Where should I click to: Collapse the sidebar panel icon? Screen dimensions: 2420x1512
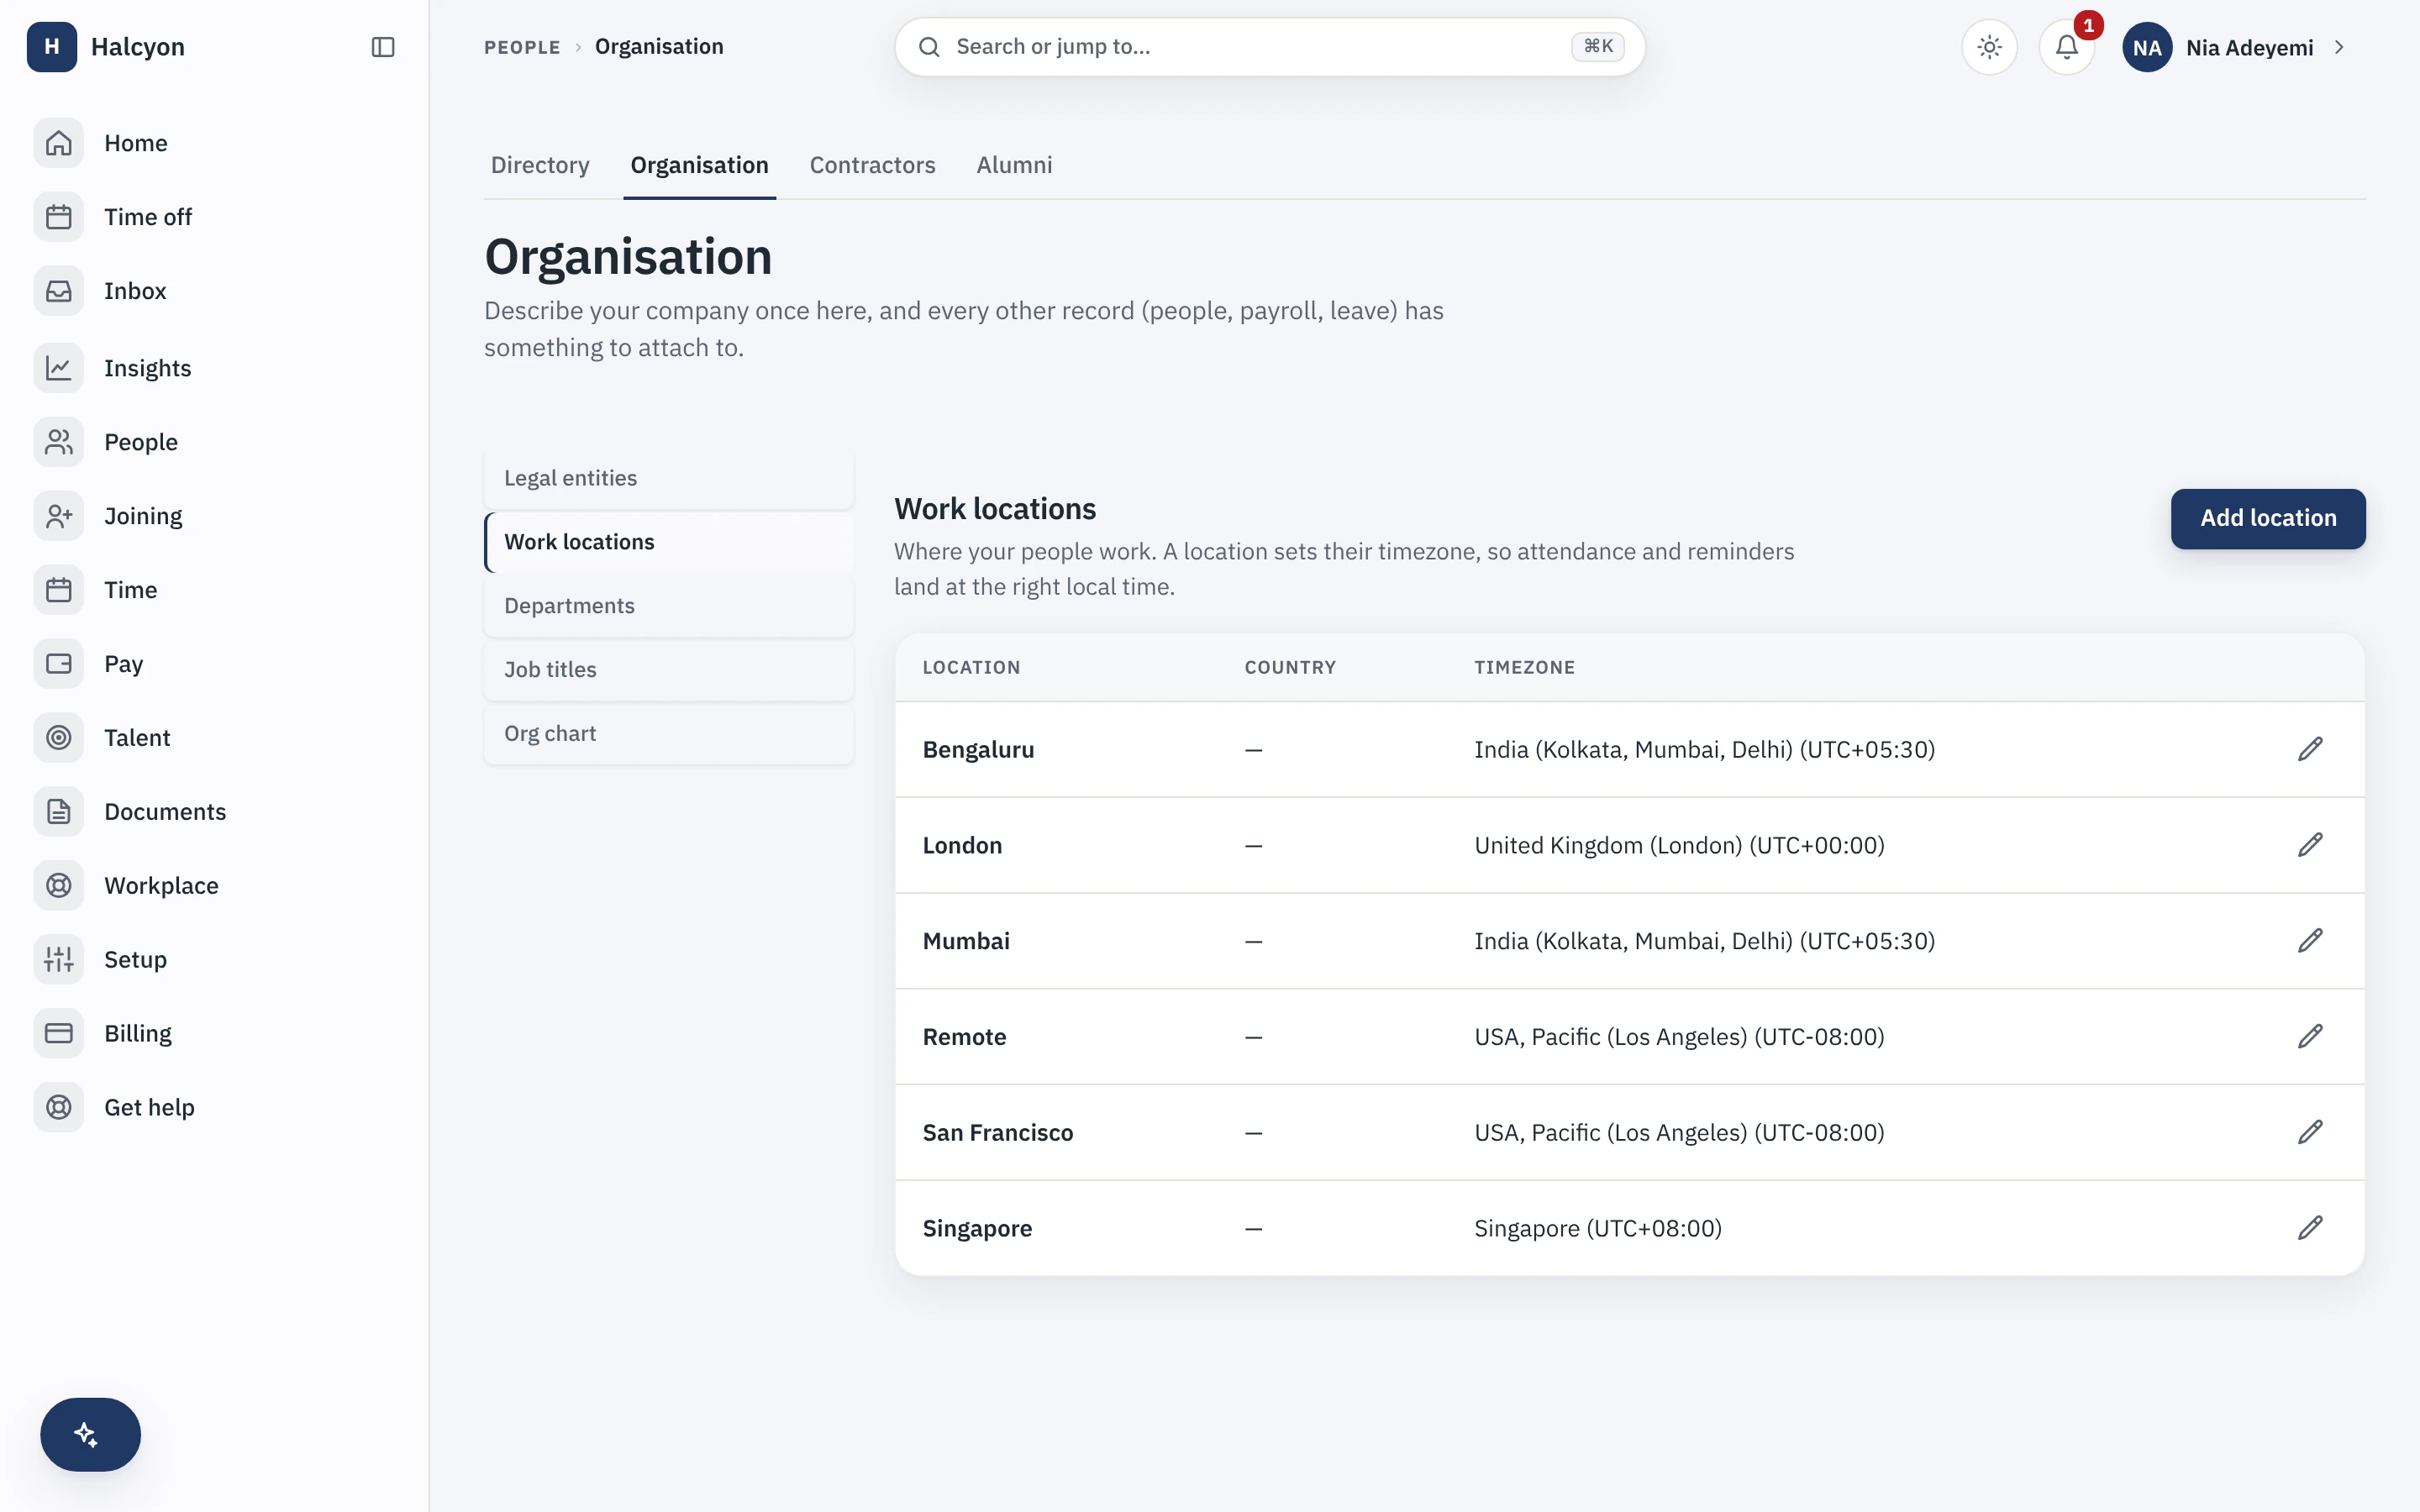coord(383,47)
